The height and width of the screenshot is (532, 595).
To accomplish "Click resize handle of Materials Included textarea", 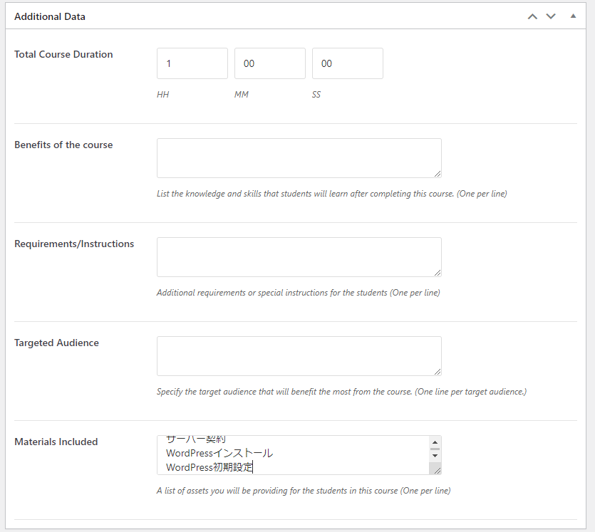I will coord(438,470).
